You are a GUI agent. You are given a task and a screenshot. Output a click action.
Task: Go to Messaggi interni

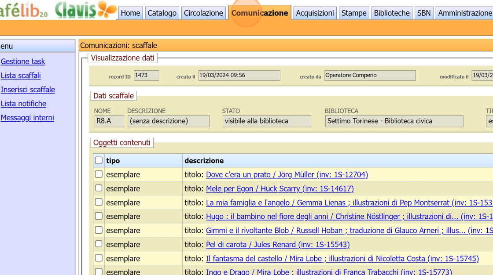tap(27, 118)
